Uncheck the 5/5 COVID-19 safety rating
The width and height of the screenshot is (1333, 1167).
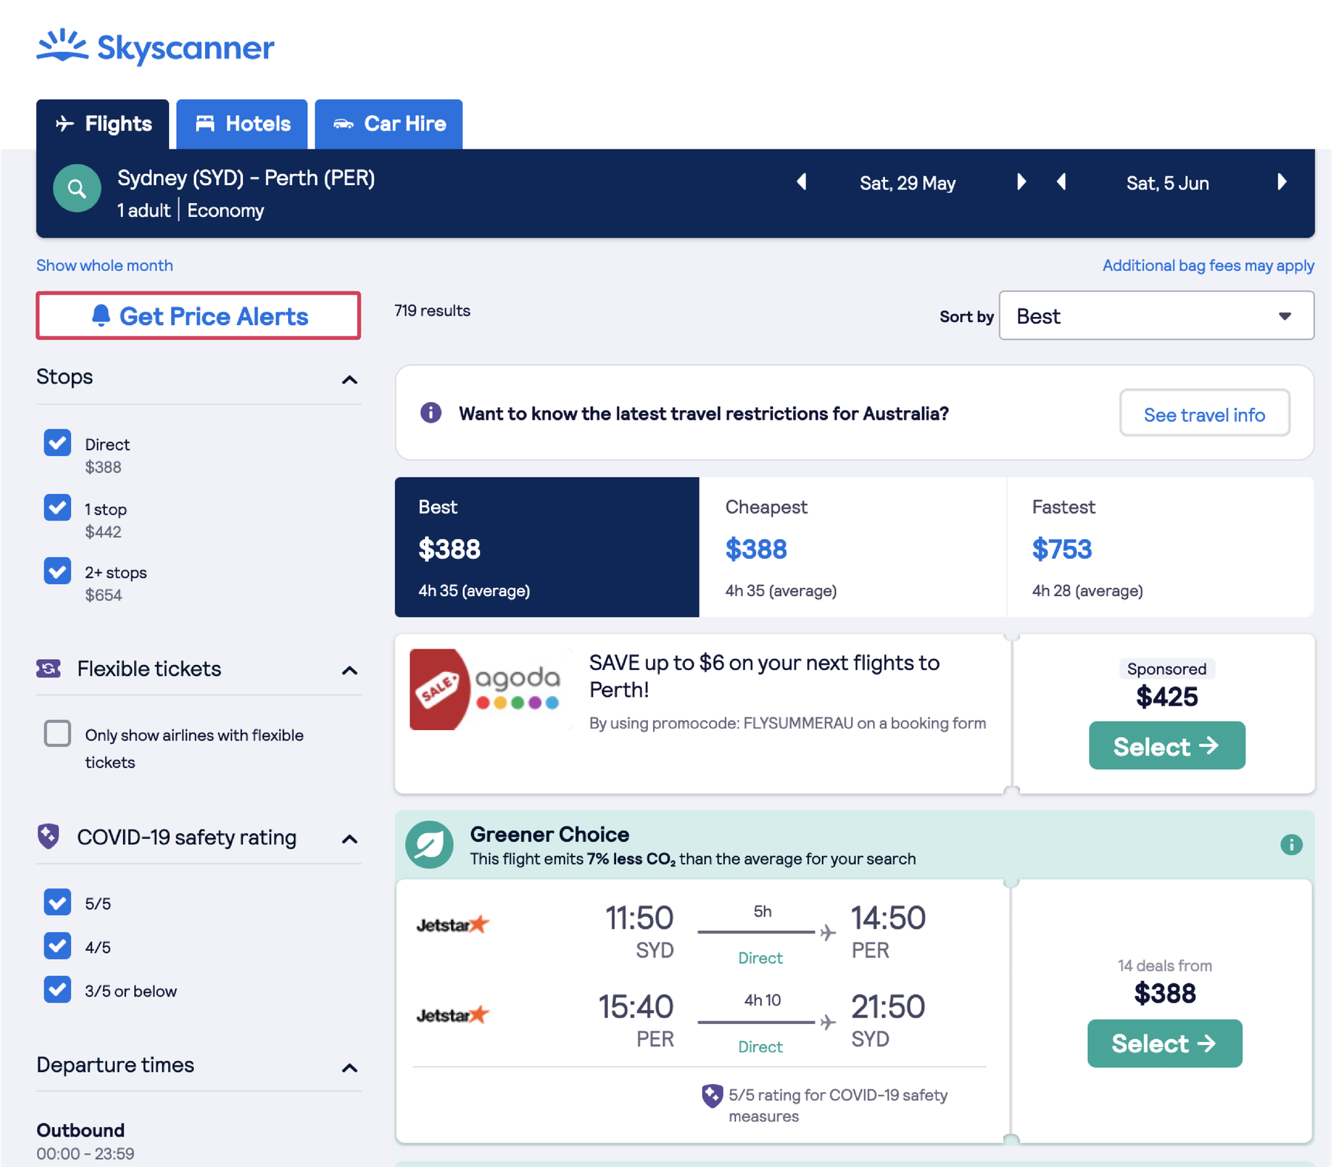[x=58, y=902]
